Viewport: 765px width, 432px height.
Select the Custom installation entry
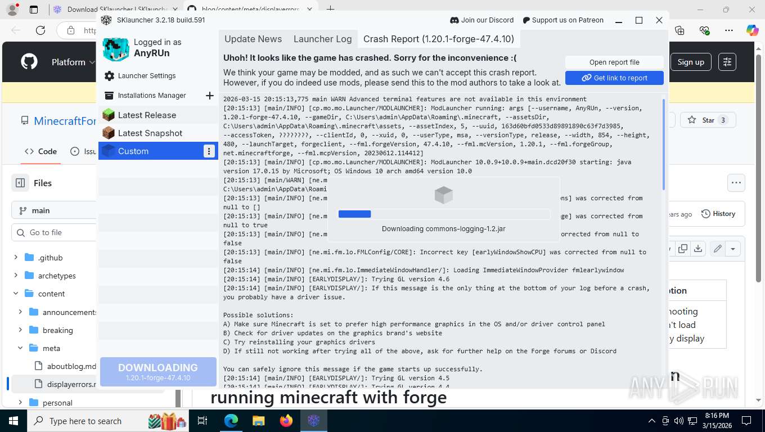[x=150, y=151]
